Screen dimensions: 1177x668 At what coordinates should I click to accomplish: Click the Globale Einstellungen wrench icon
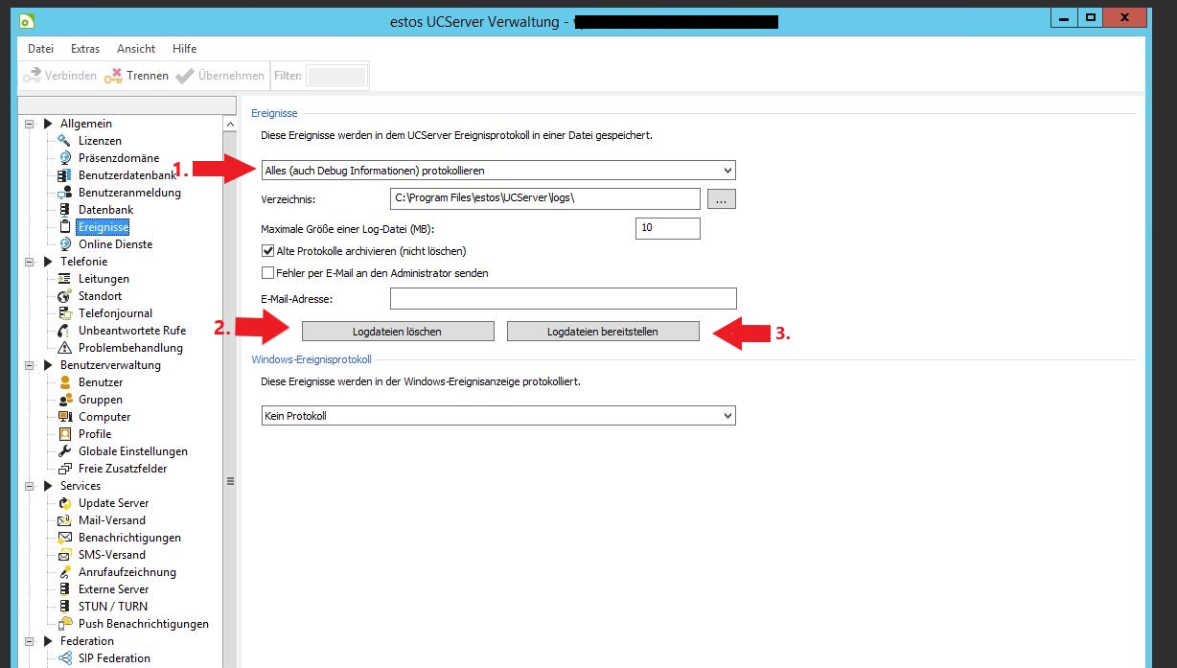click(x=64, y=451)
